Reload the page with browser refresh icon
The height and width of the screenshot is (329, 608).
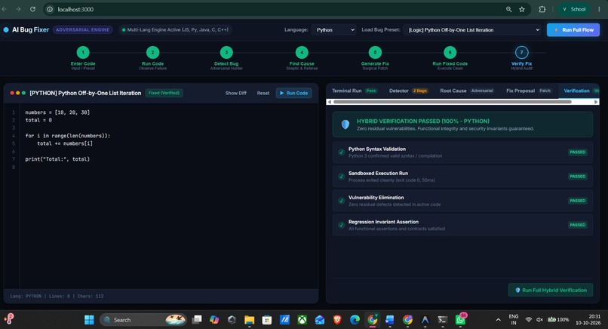(32, 9)
